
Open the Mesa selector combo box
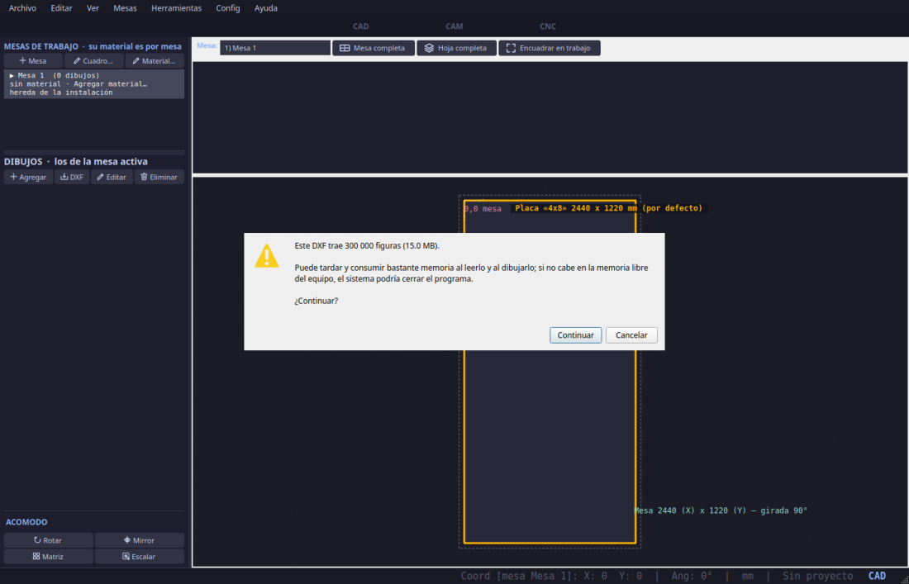[275, 48]
